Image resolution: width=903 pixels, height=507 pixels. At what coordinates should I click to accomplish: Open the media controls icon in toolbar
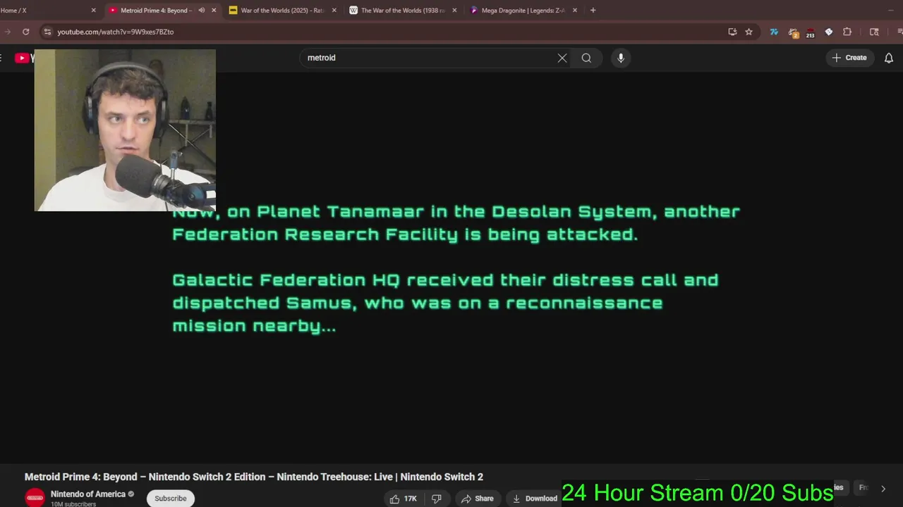tap(899, 32)
